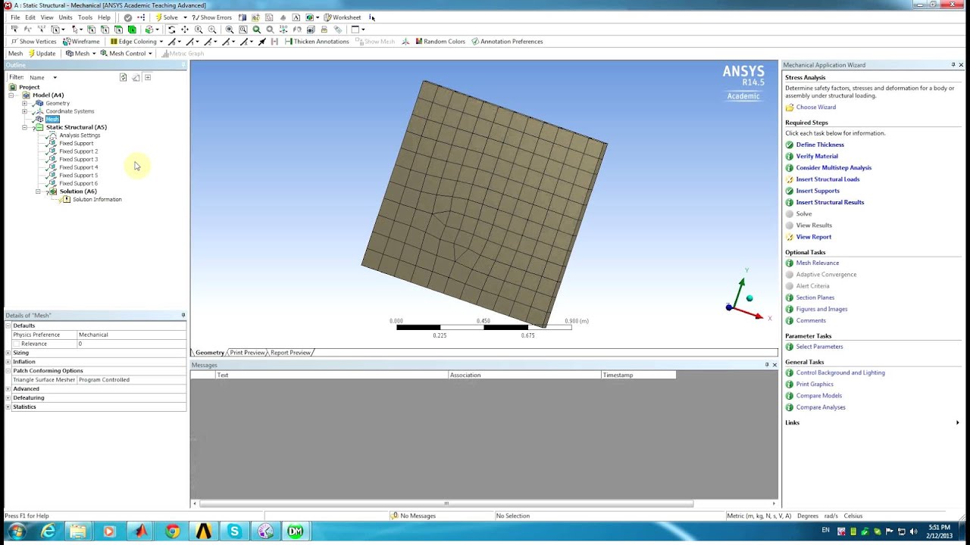The height and width of the screenshot is (545, 970).
Task: Click the Clear Search icon in outline
Action: coord(136,77)
